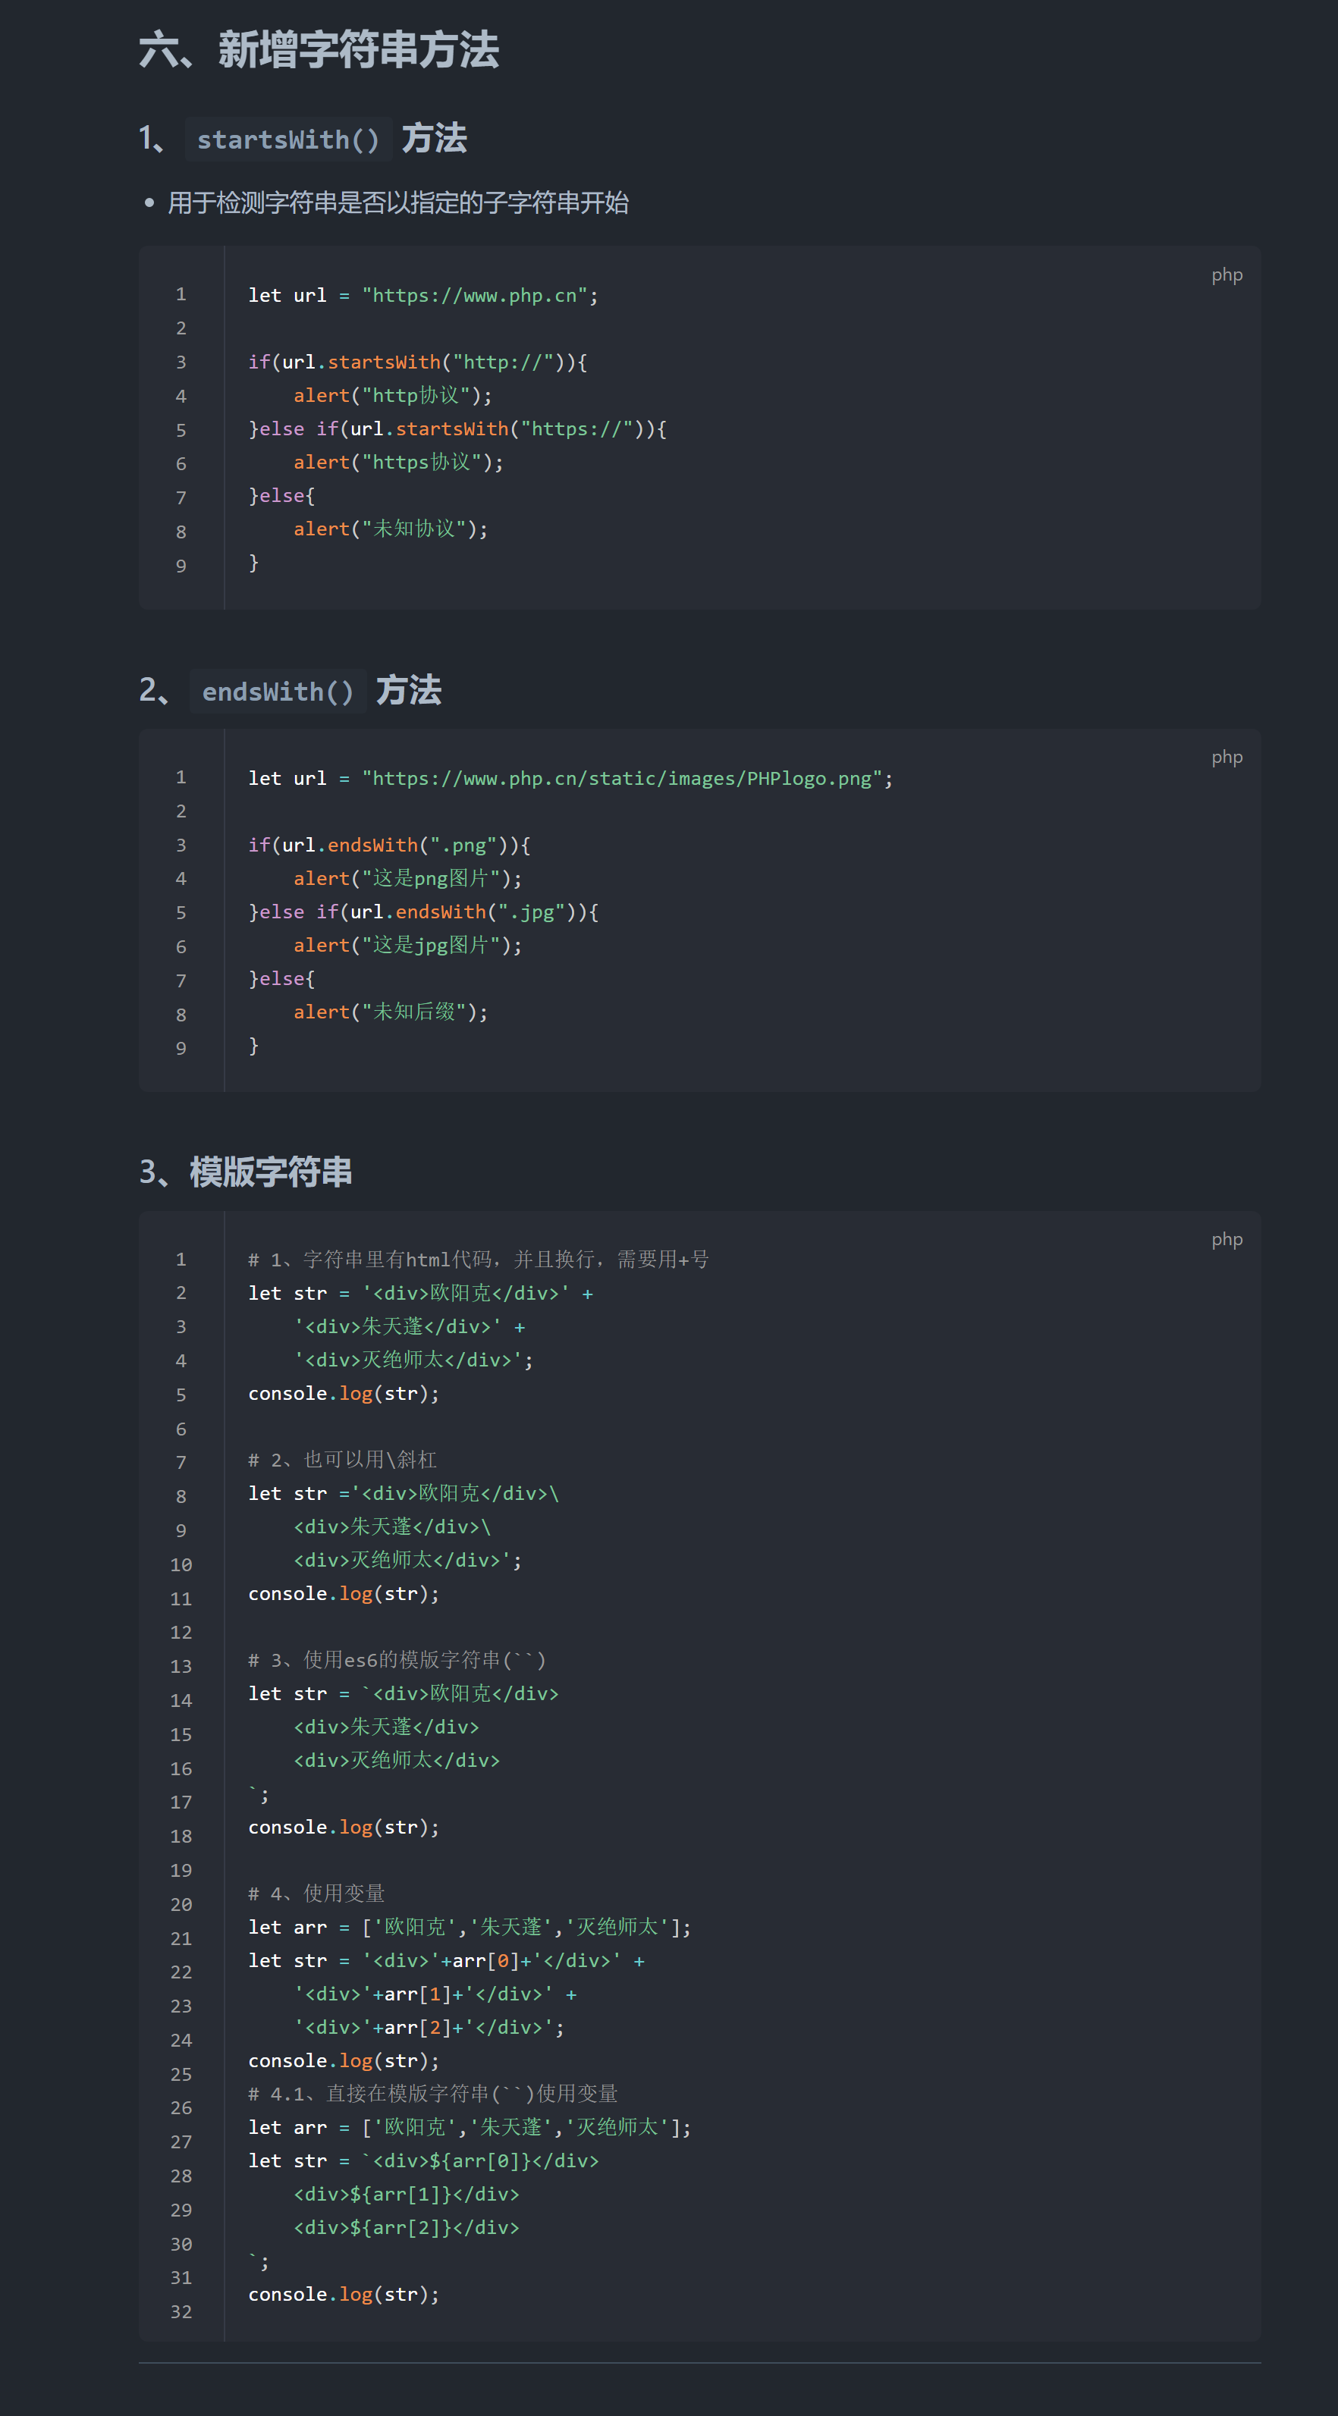Click the comment # 2、也可以用\斜杠

(343, 1459)
